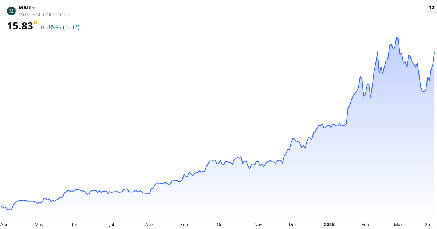Image resolution: width=437 pixels, height=229 pixels.
Task: Click the highest peak of the price line
Action: click(397, 37)
